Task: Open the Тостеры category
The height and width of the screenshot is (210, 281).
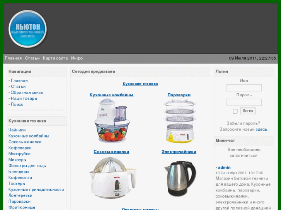Action: click(x=17, y=183)
